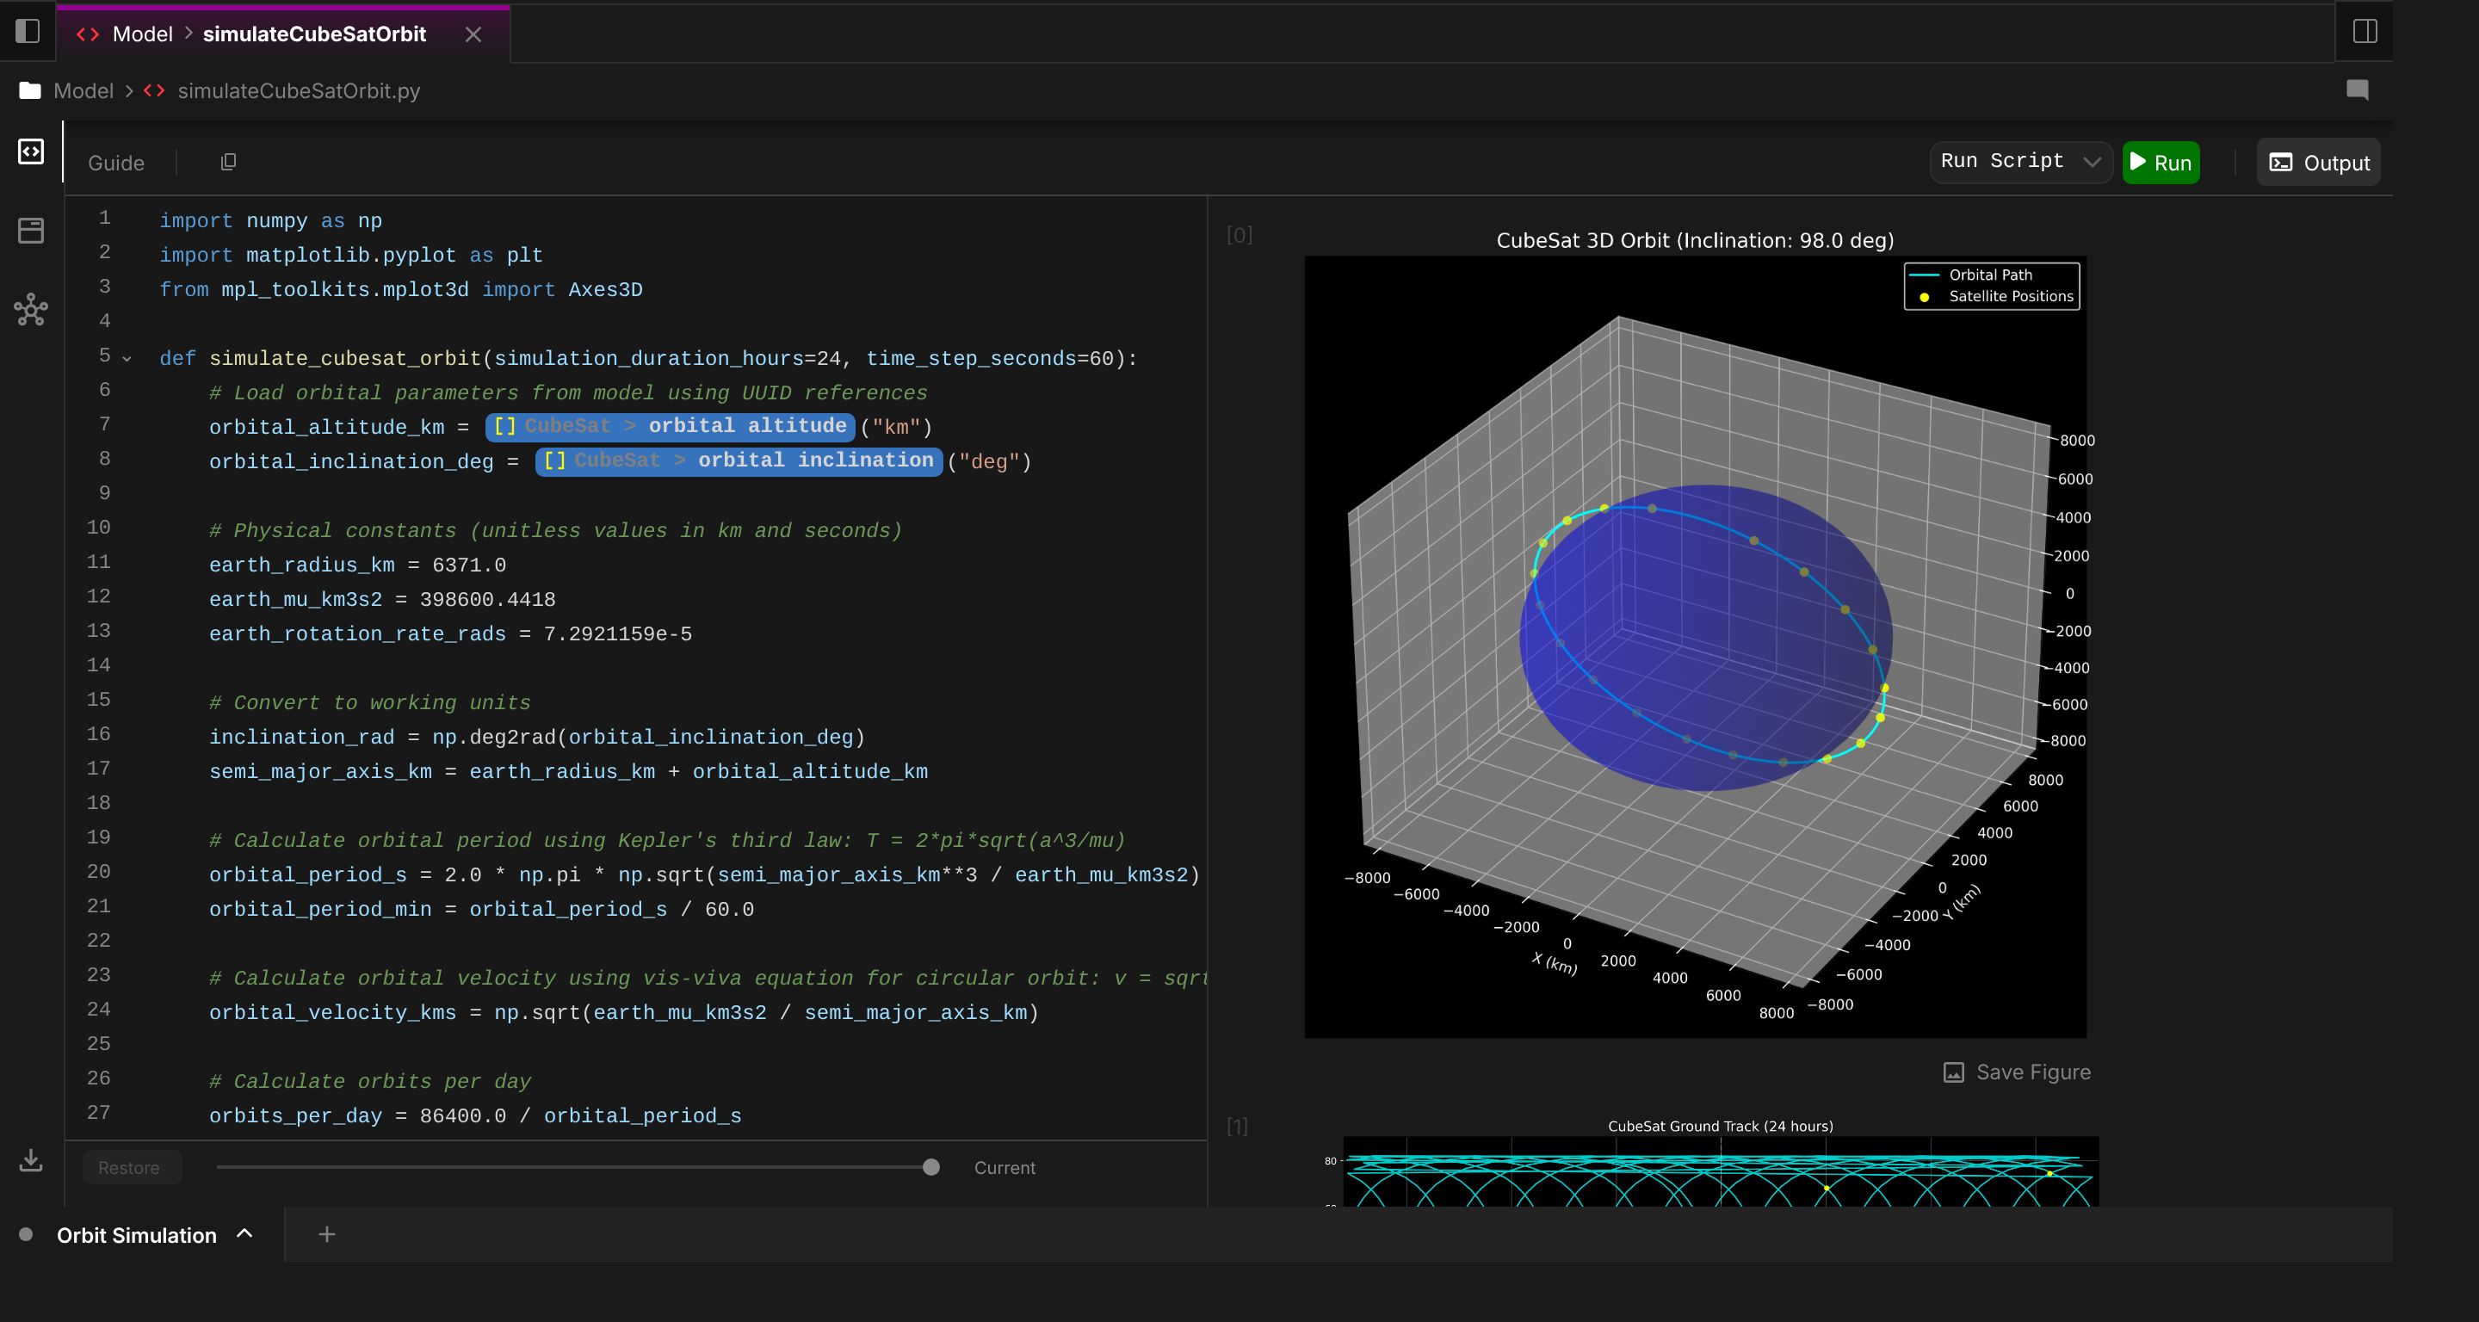Show the Output panel
The width and height of the screenshot is (2479, 1322).
[x=2318, y=163]
